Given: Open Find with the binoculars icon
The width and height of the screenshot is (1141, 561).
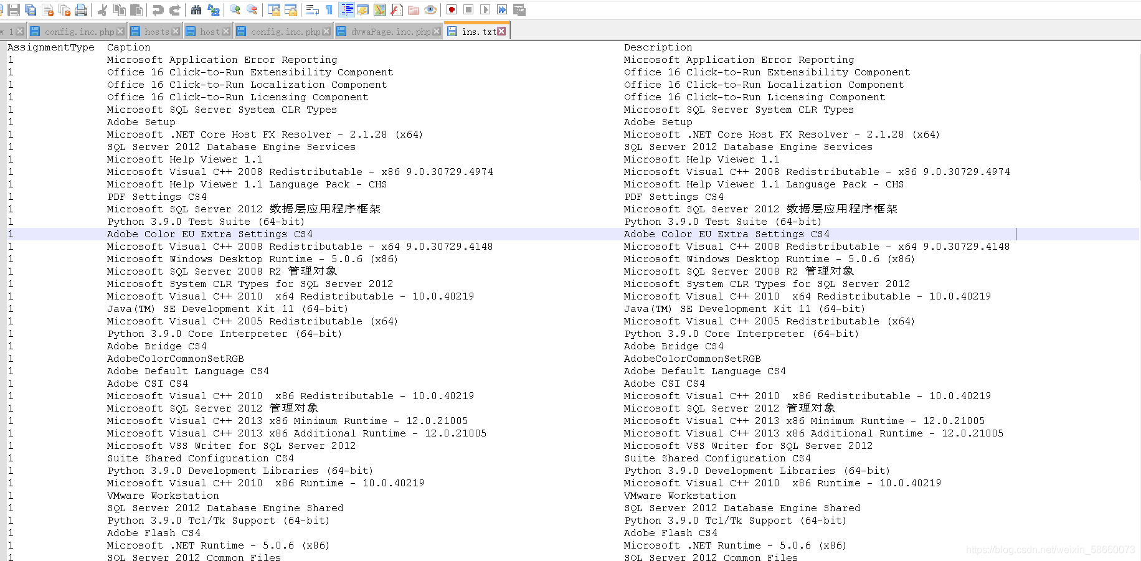Looking at the screenshot, I should [196, 10].
